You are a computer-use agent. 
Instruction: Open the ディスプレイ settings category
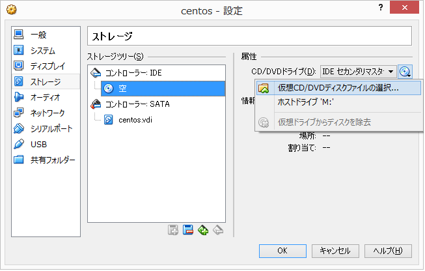(46, 66)
